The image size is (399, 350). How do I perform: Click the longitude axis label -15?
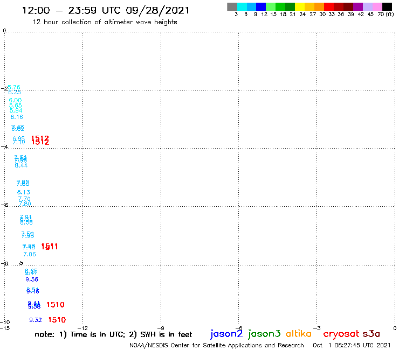[5, 328]
